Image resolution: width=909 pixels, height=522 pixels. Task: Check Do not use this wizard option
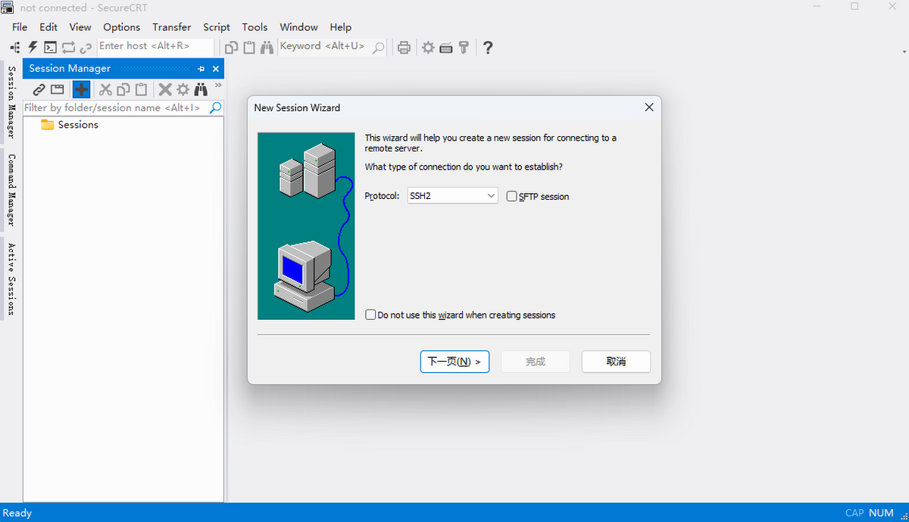pos(370,315)
